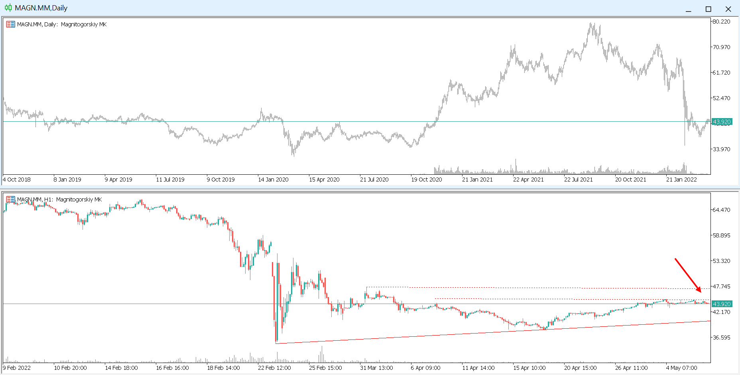Click the '18 Feb 14:00' time label

(x=223, y=368)
